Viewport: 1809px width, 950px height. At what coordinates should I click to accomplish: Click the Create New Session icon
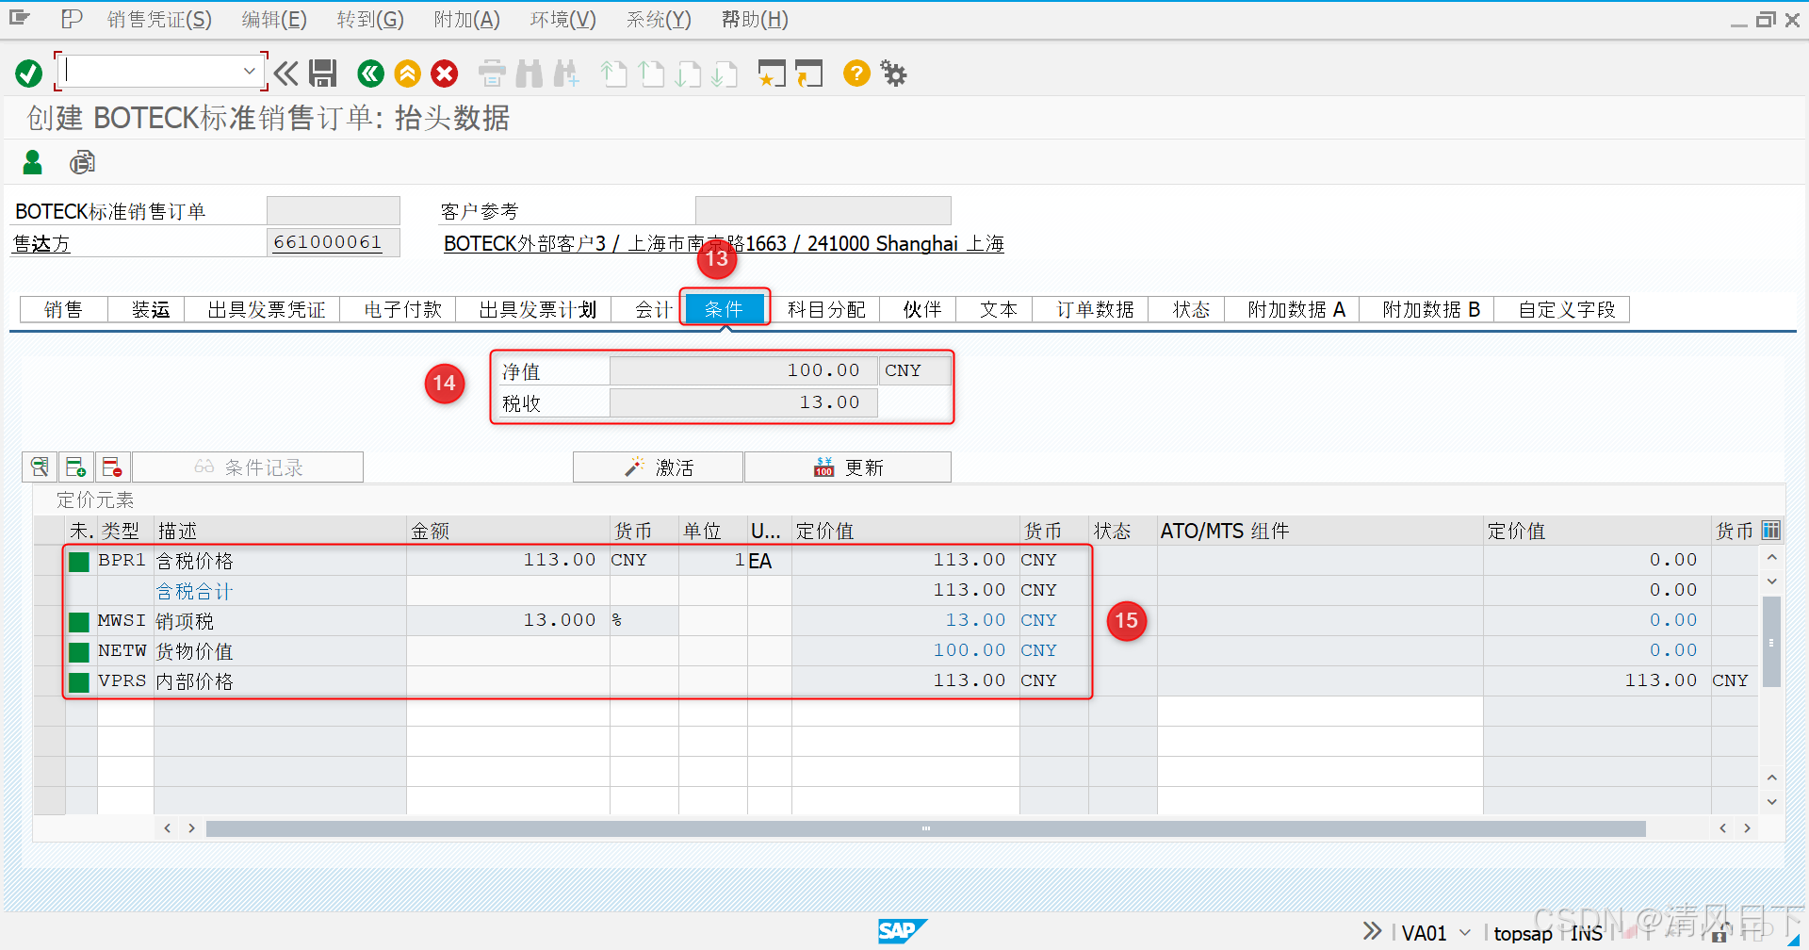pyautogui.click(x=772, y=74)
